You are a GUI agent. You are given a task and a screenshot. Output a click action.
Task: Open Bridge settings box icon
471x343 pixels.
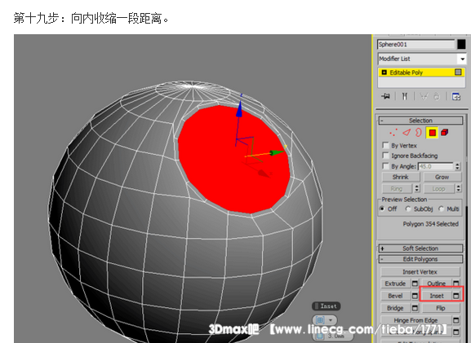click(415, 308)
